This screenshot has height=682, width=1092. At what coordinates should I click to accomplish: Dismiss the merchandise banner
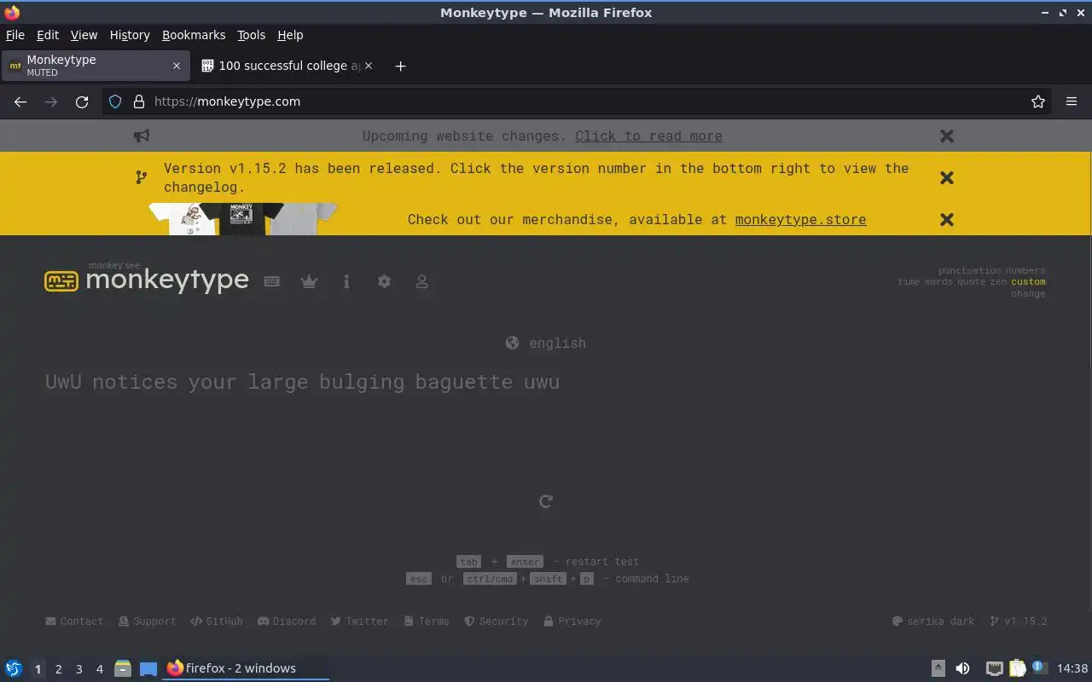coord(946,219)
